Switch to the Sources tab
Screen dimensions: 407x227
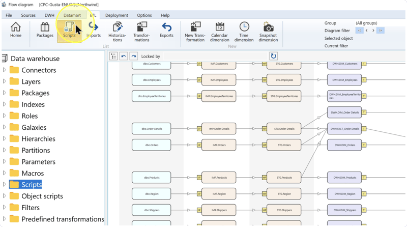28,15
